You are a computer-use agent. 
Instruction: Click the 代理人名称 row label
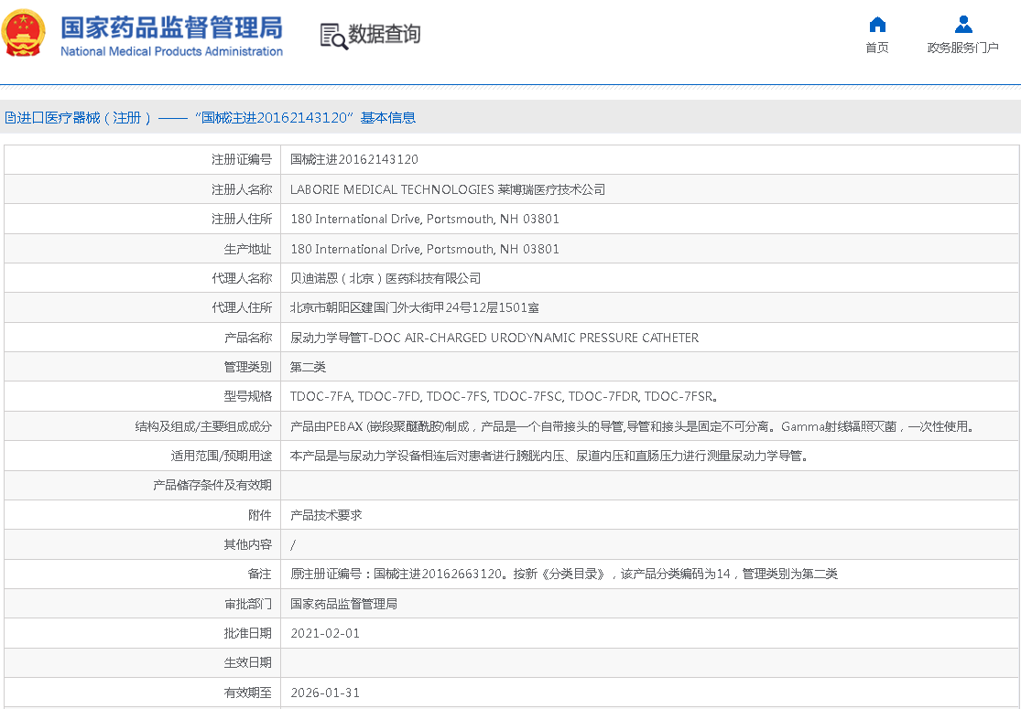point(242,278)
